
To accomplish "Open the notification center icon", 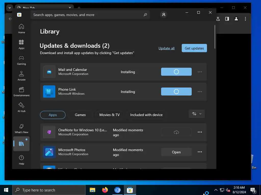I will click(x=253, y=190).
